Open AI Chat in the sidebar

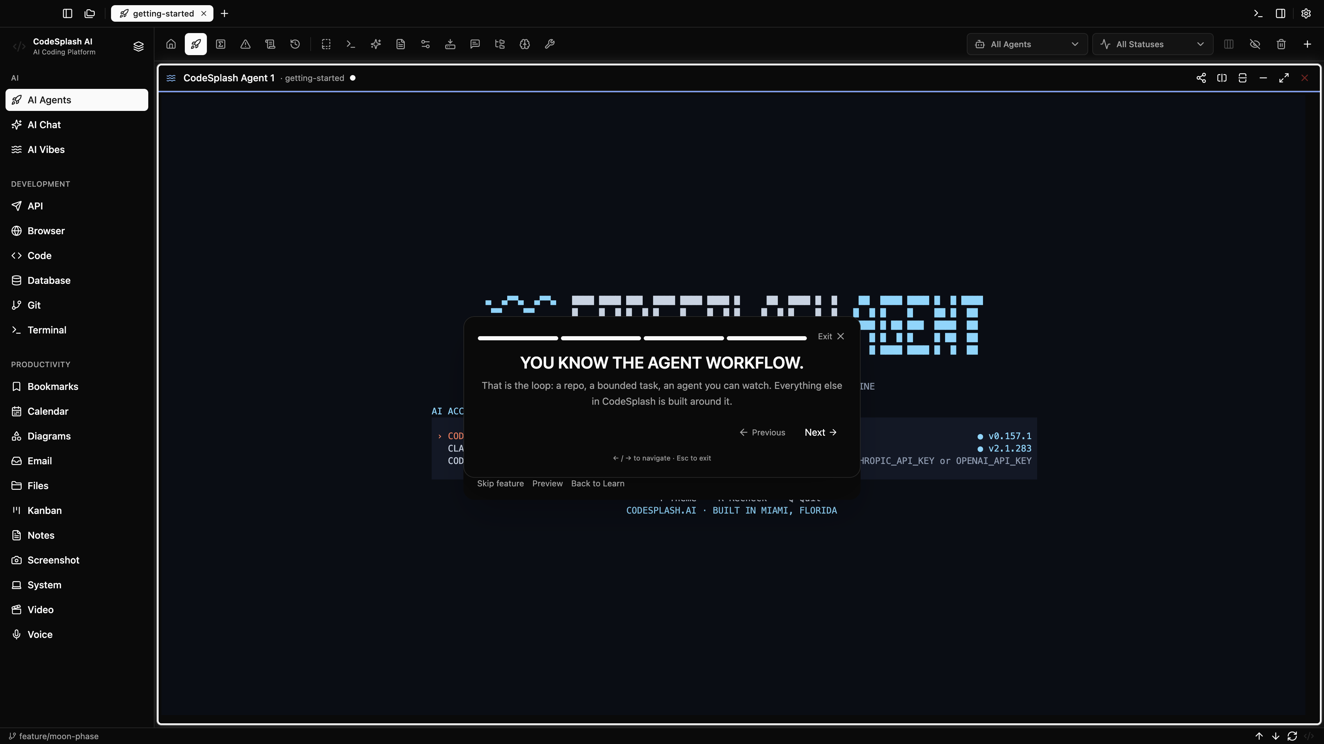click(77, 125)
